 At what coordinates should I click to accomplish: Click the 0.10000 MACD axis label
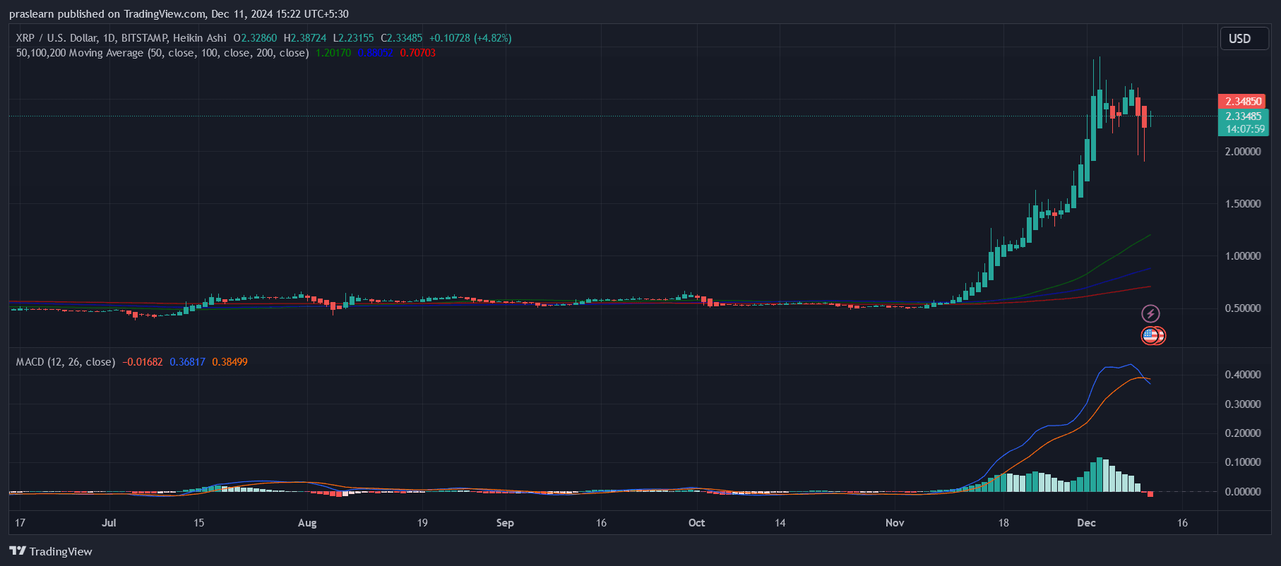(x=1243, y=462)
